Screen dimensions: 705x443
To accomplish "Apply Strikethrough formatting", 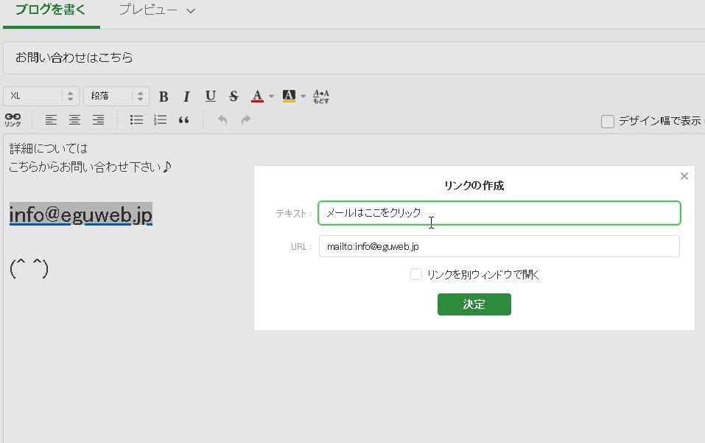I will pyautogui.click(x=234, y=97).
